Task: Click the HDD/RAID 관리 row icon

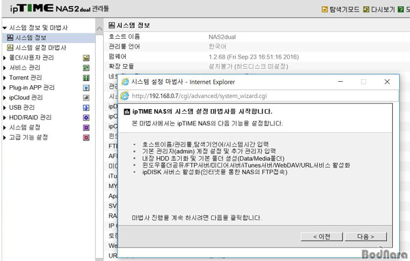Action: click(86, 118)
